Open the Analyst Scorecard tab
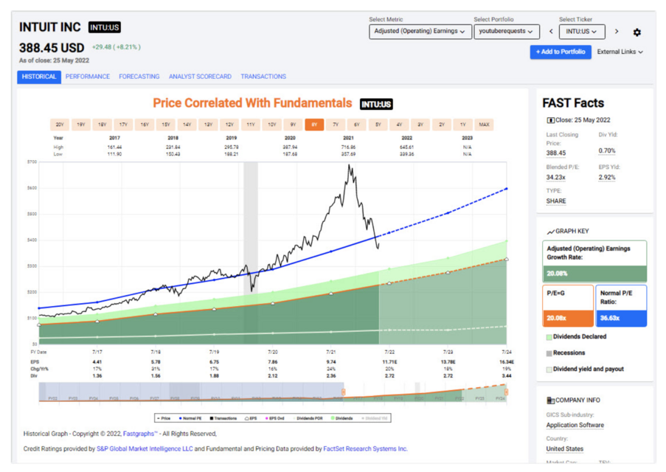 [200, 77]
